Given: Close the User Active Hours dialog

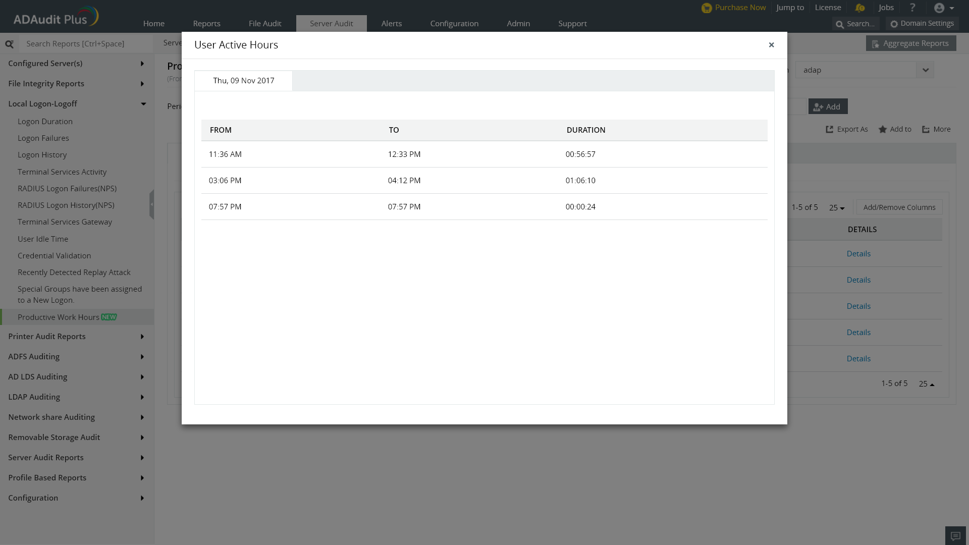Looking at the screenshot, I should (x=771, y=45).
